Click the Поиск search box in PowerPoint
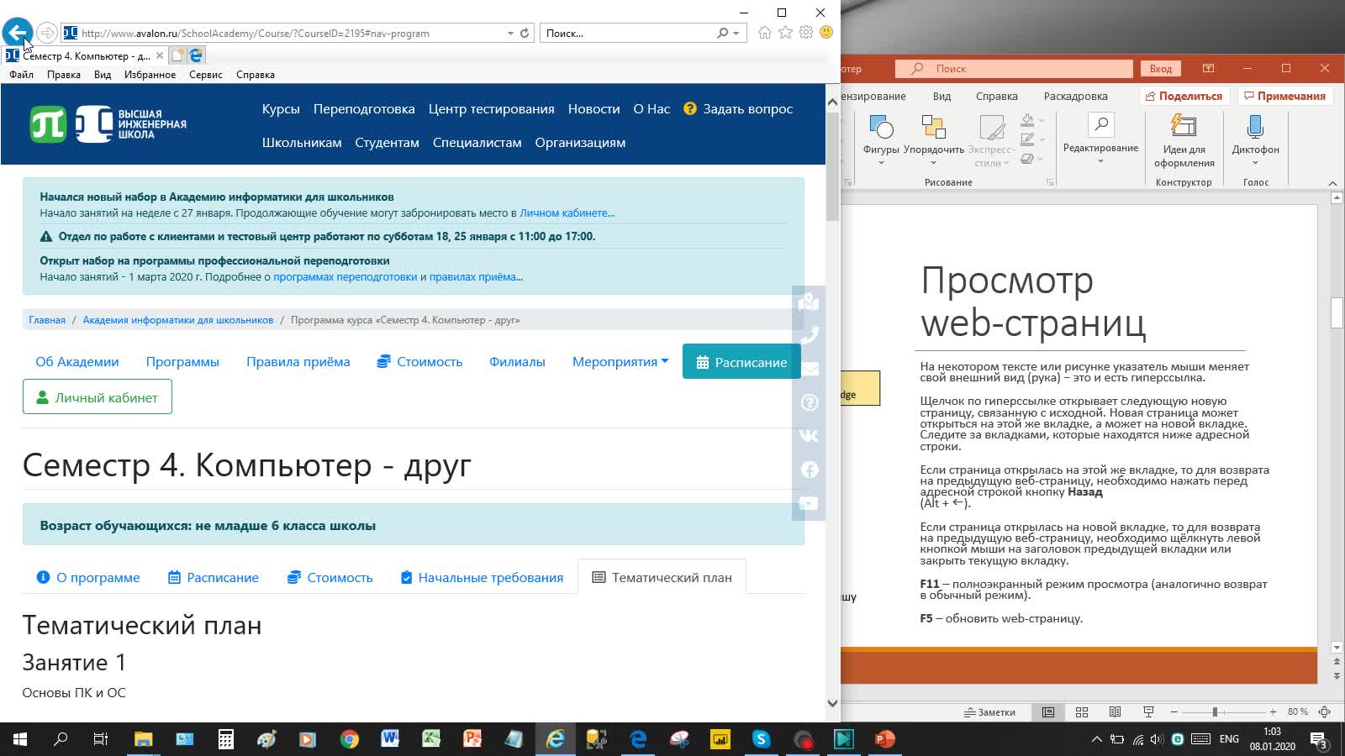 pos(1015,69)
